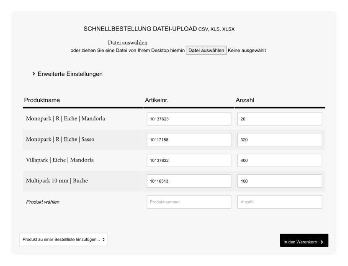Click the Anzahl field showing 100
The image size is (348, 266).
[279, 181]
